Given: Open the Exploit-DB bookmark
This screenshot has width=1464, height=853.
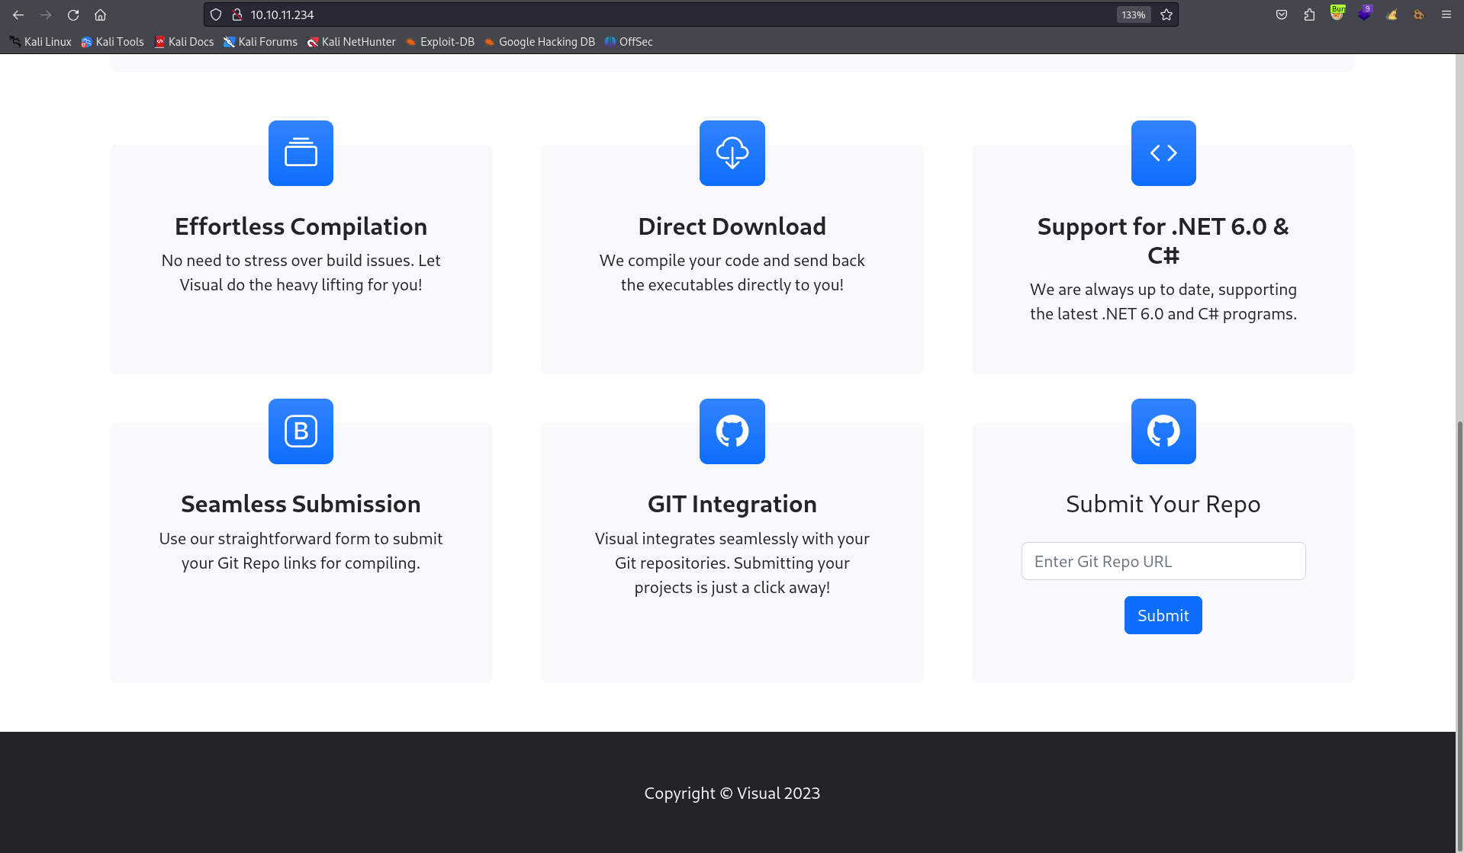Looking at the screenshot, I should 440,42.
